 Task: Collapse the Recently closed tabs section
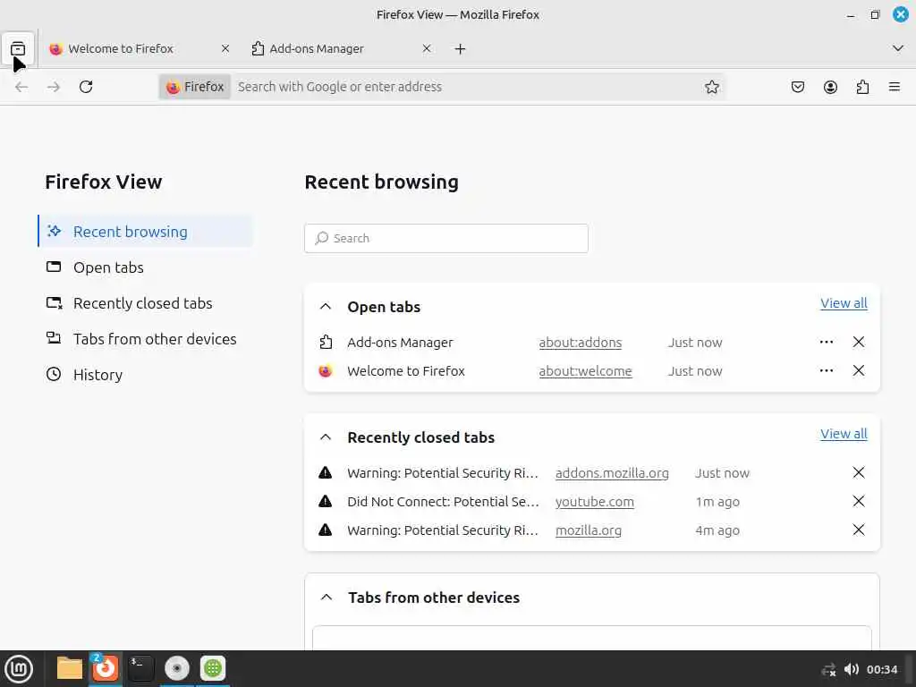click(x=326, y=437)
